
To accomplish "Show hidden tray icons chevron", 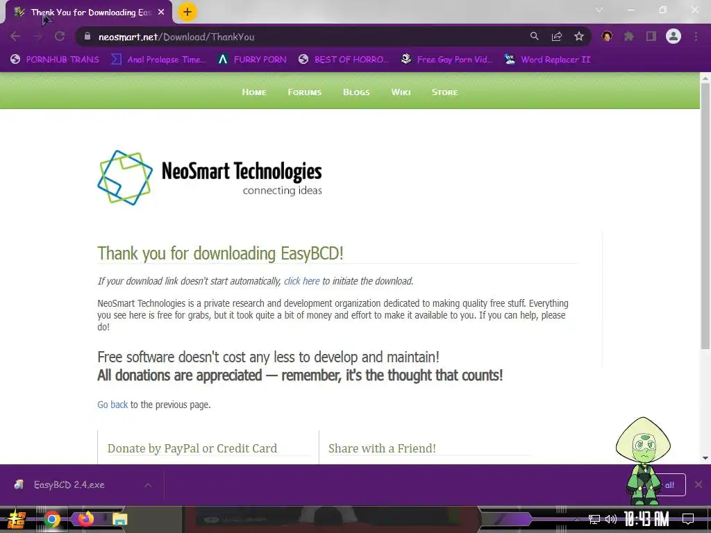I will pos(577,519).
